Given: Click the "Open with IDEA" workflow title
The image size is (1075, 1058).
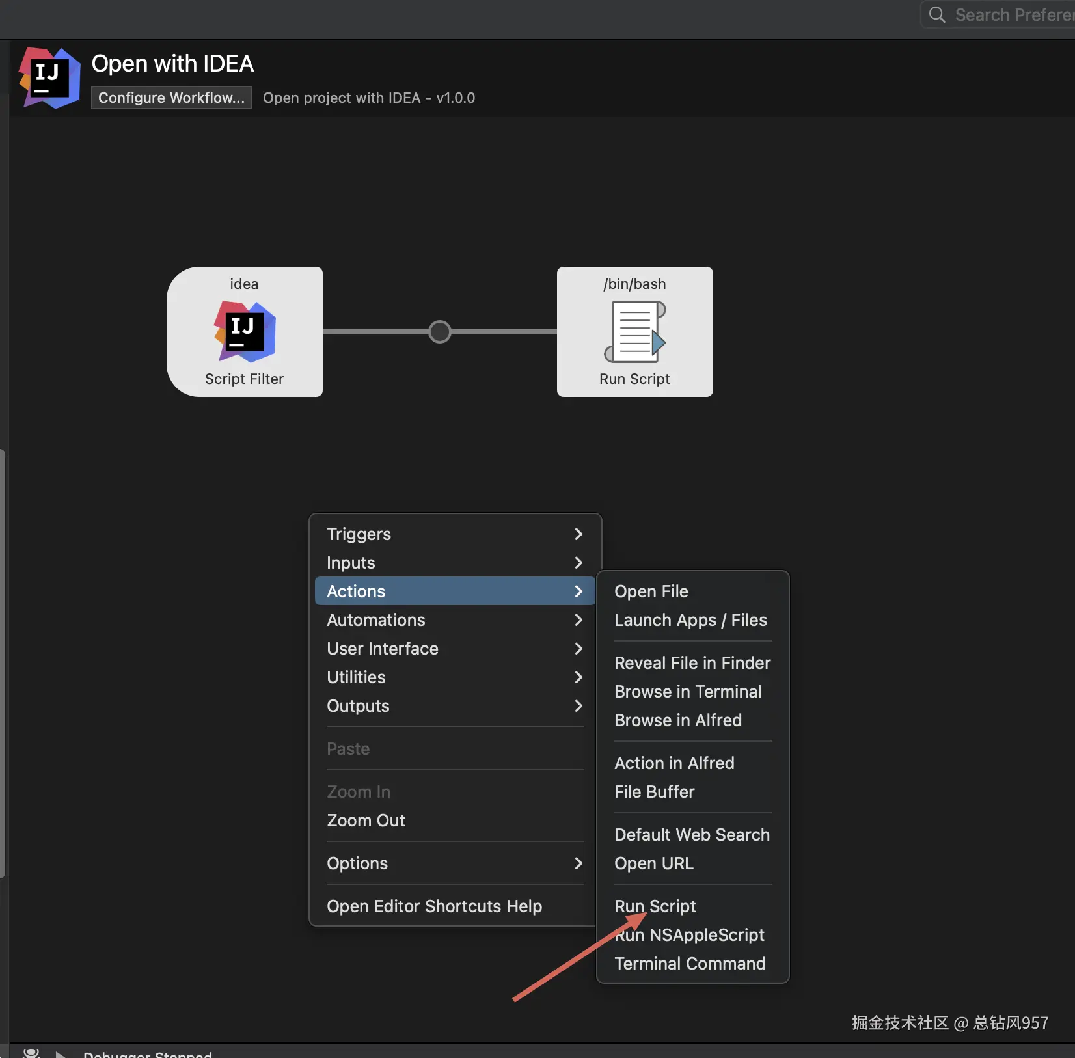Looking at the screenshot, I should pos(172,64).
